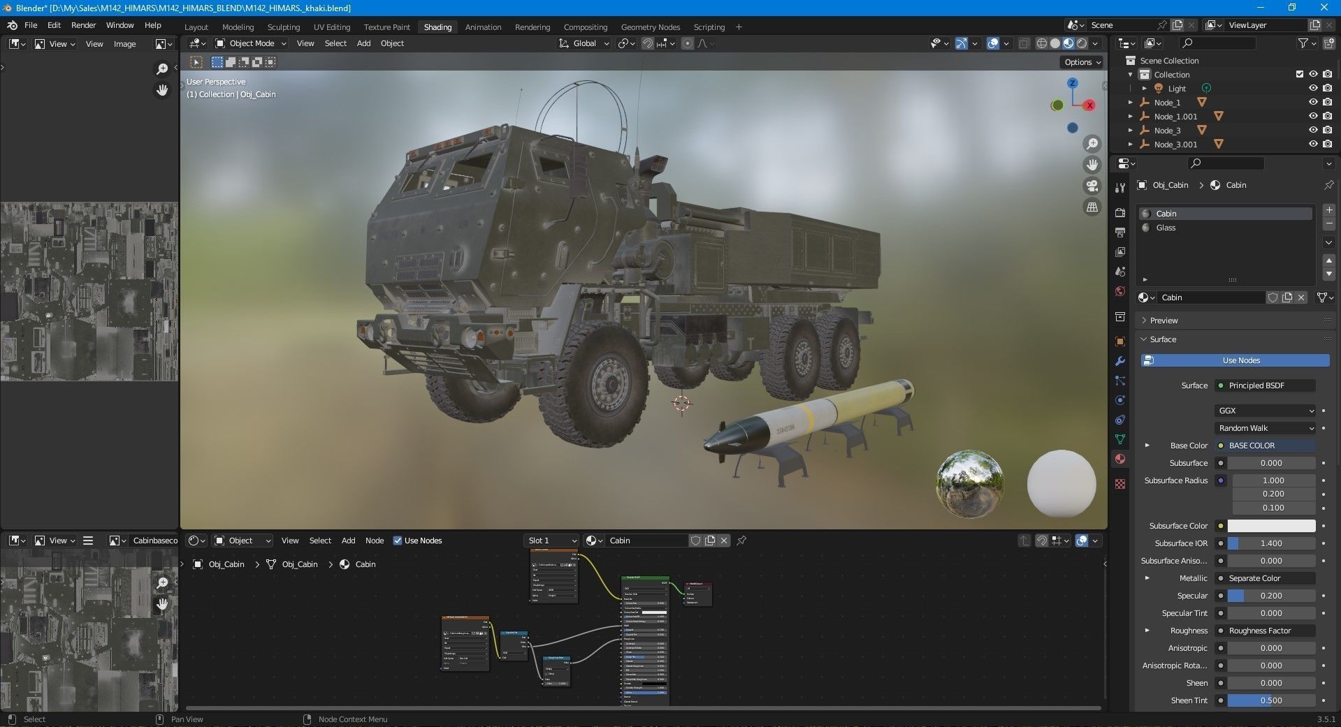Click viewport zoom magnifier gizmo

(x=1092, y=144)
